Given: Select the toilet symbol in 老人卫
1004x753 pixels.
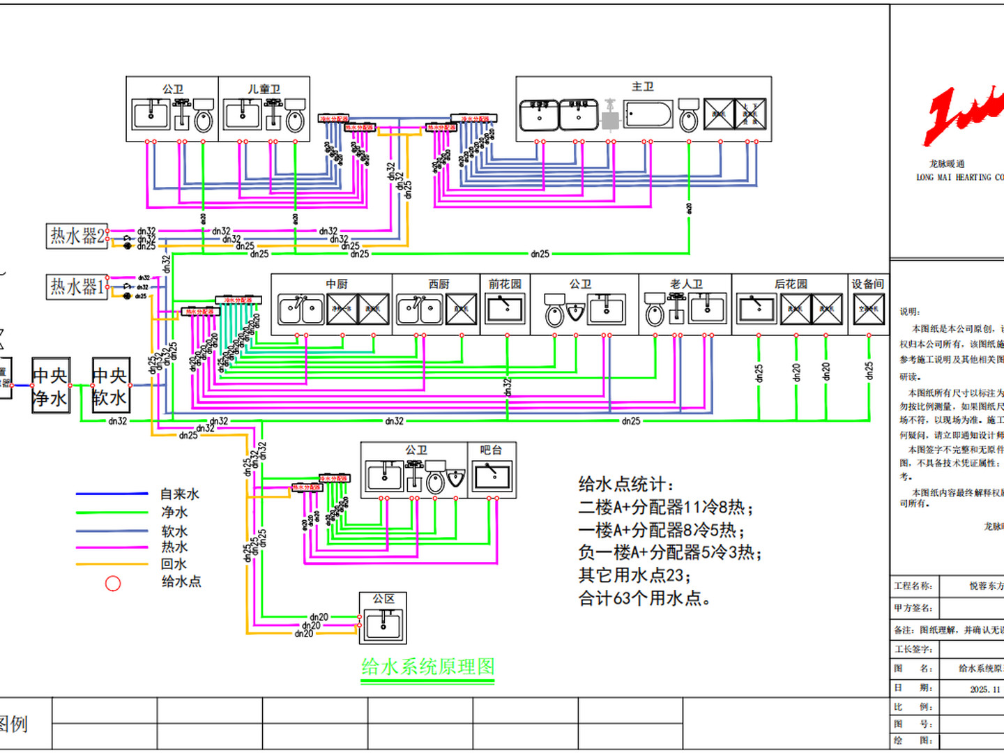Looking at the screenshot, I should click(x=655, y=310).
